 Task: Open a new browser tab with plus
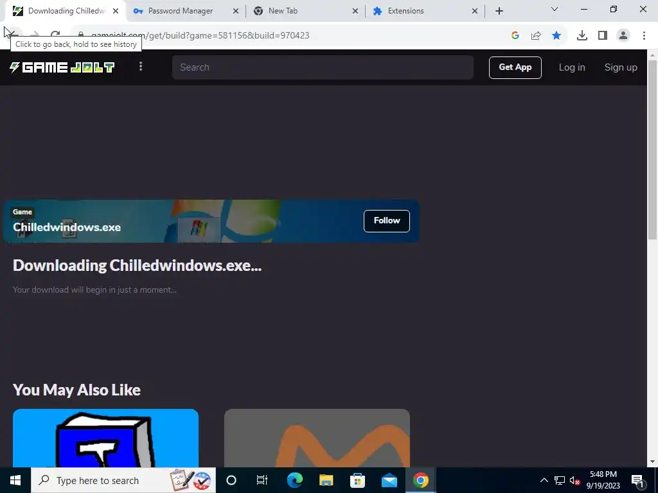click(499, 12)
